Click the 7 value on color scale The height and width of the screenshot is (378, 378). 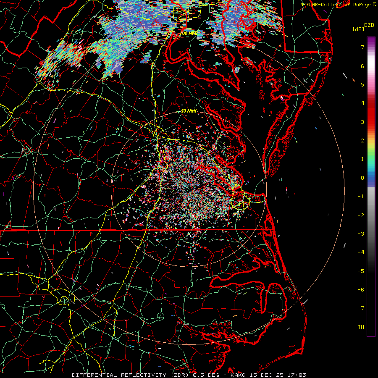point(362,47)
